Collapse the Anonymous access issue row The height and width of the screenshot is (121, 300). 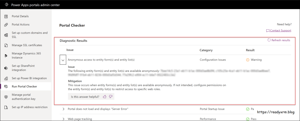63,60
